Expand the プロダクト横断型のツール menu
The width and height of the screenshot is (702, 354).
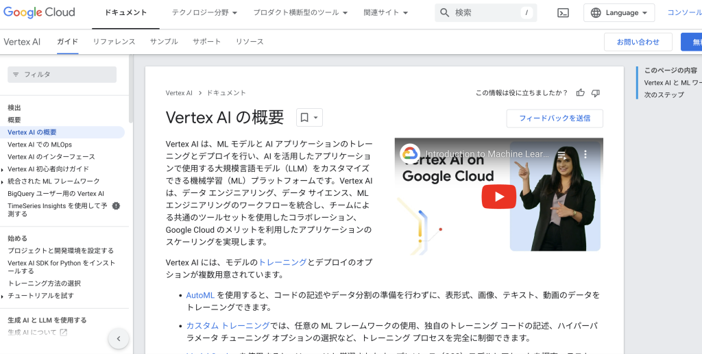[300, 13]
